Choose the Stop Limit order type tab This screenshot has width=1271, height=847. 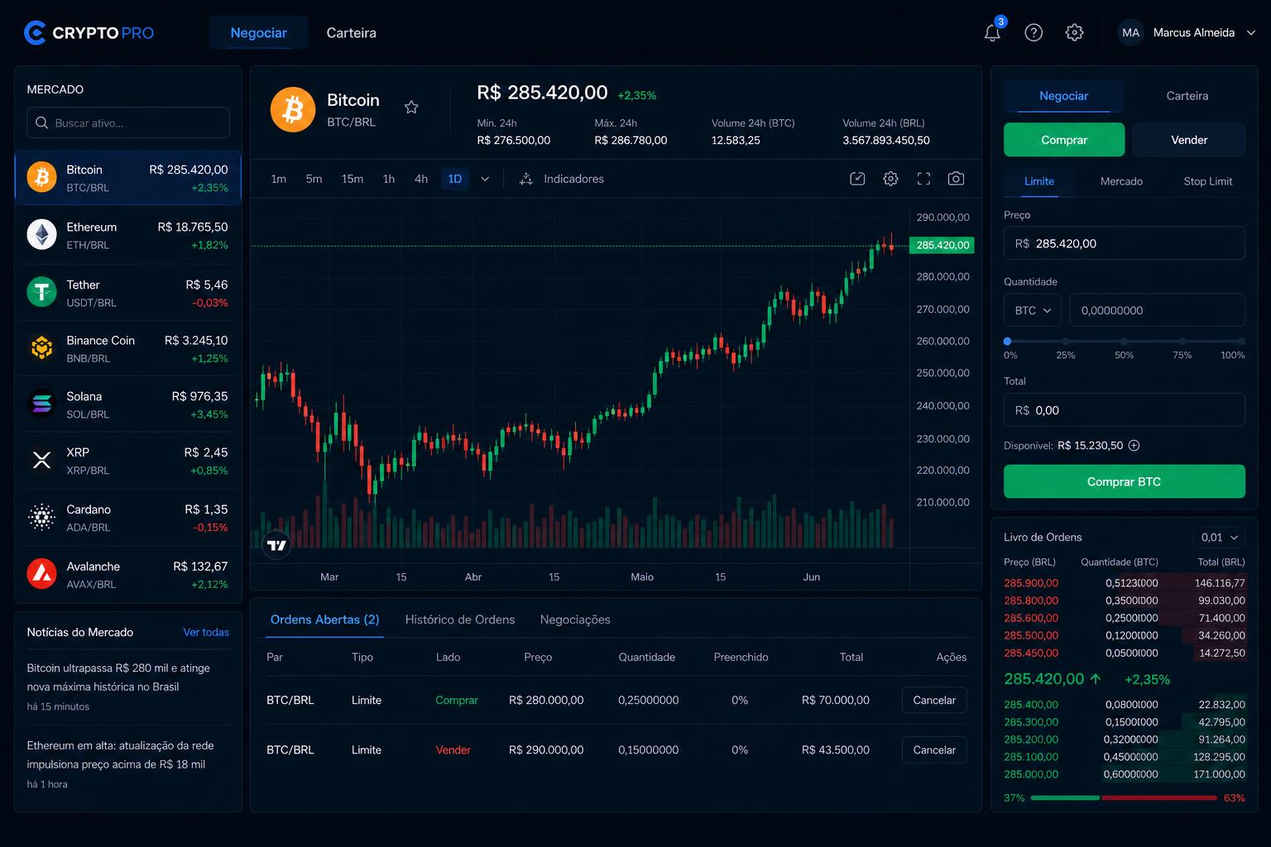[x=1207, y=181]
